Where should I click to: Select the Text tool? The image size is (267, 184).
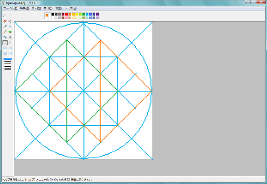tap(10, 37)
